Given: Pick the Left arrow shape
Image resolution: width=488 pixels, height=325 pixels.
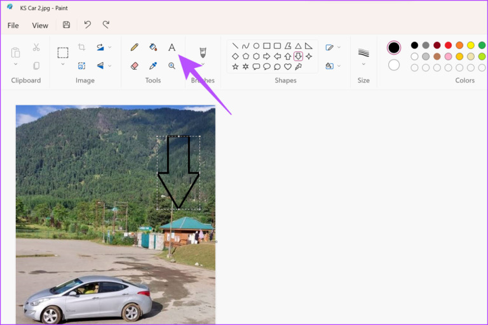Looking at the screenshot, I should point(277,56).
